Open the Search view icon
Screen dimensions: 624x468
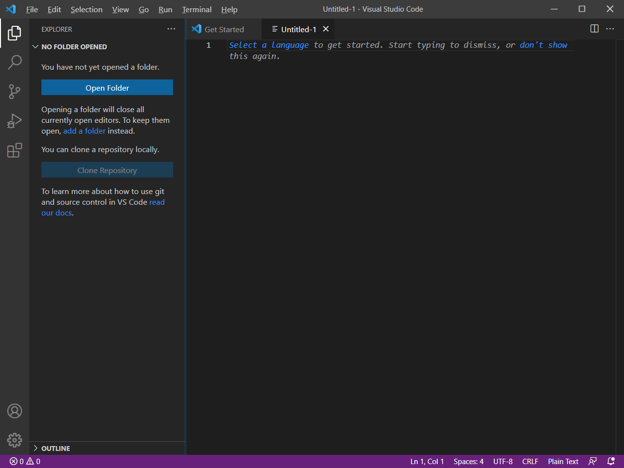15,62
